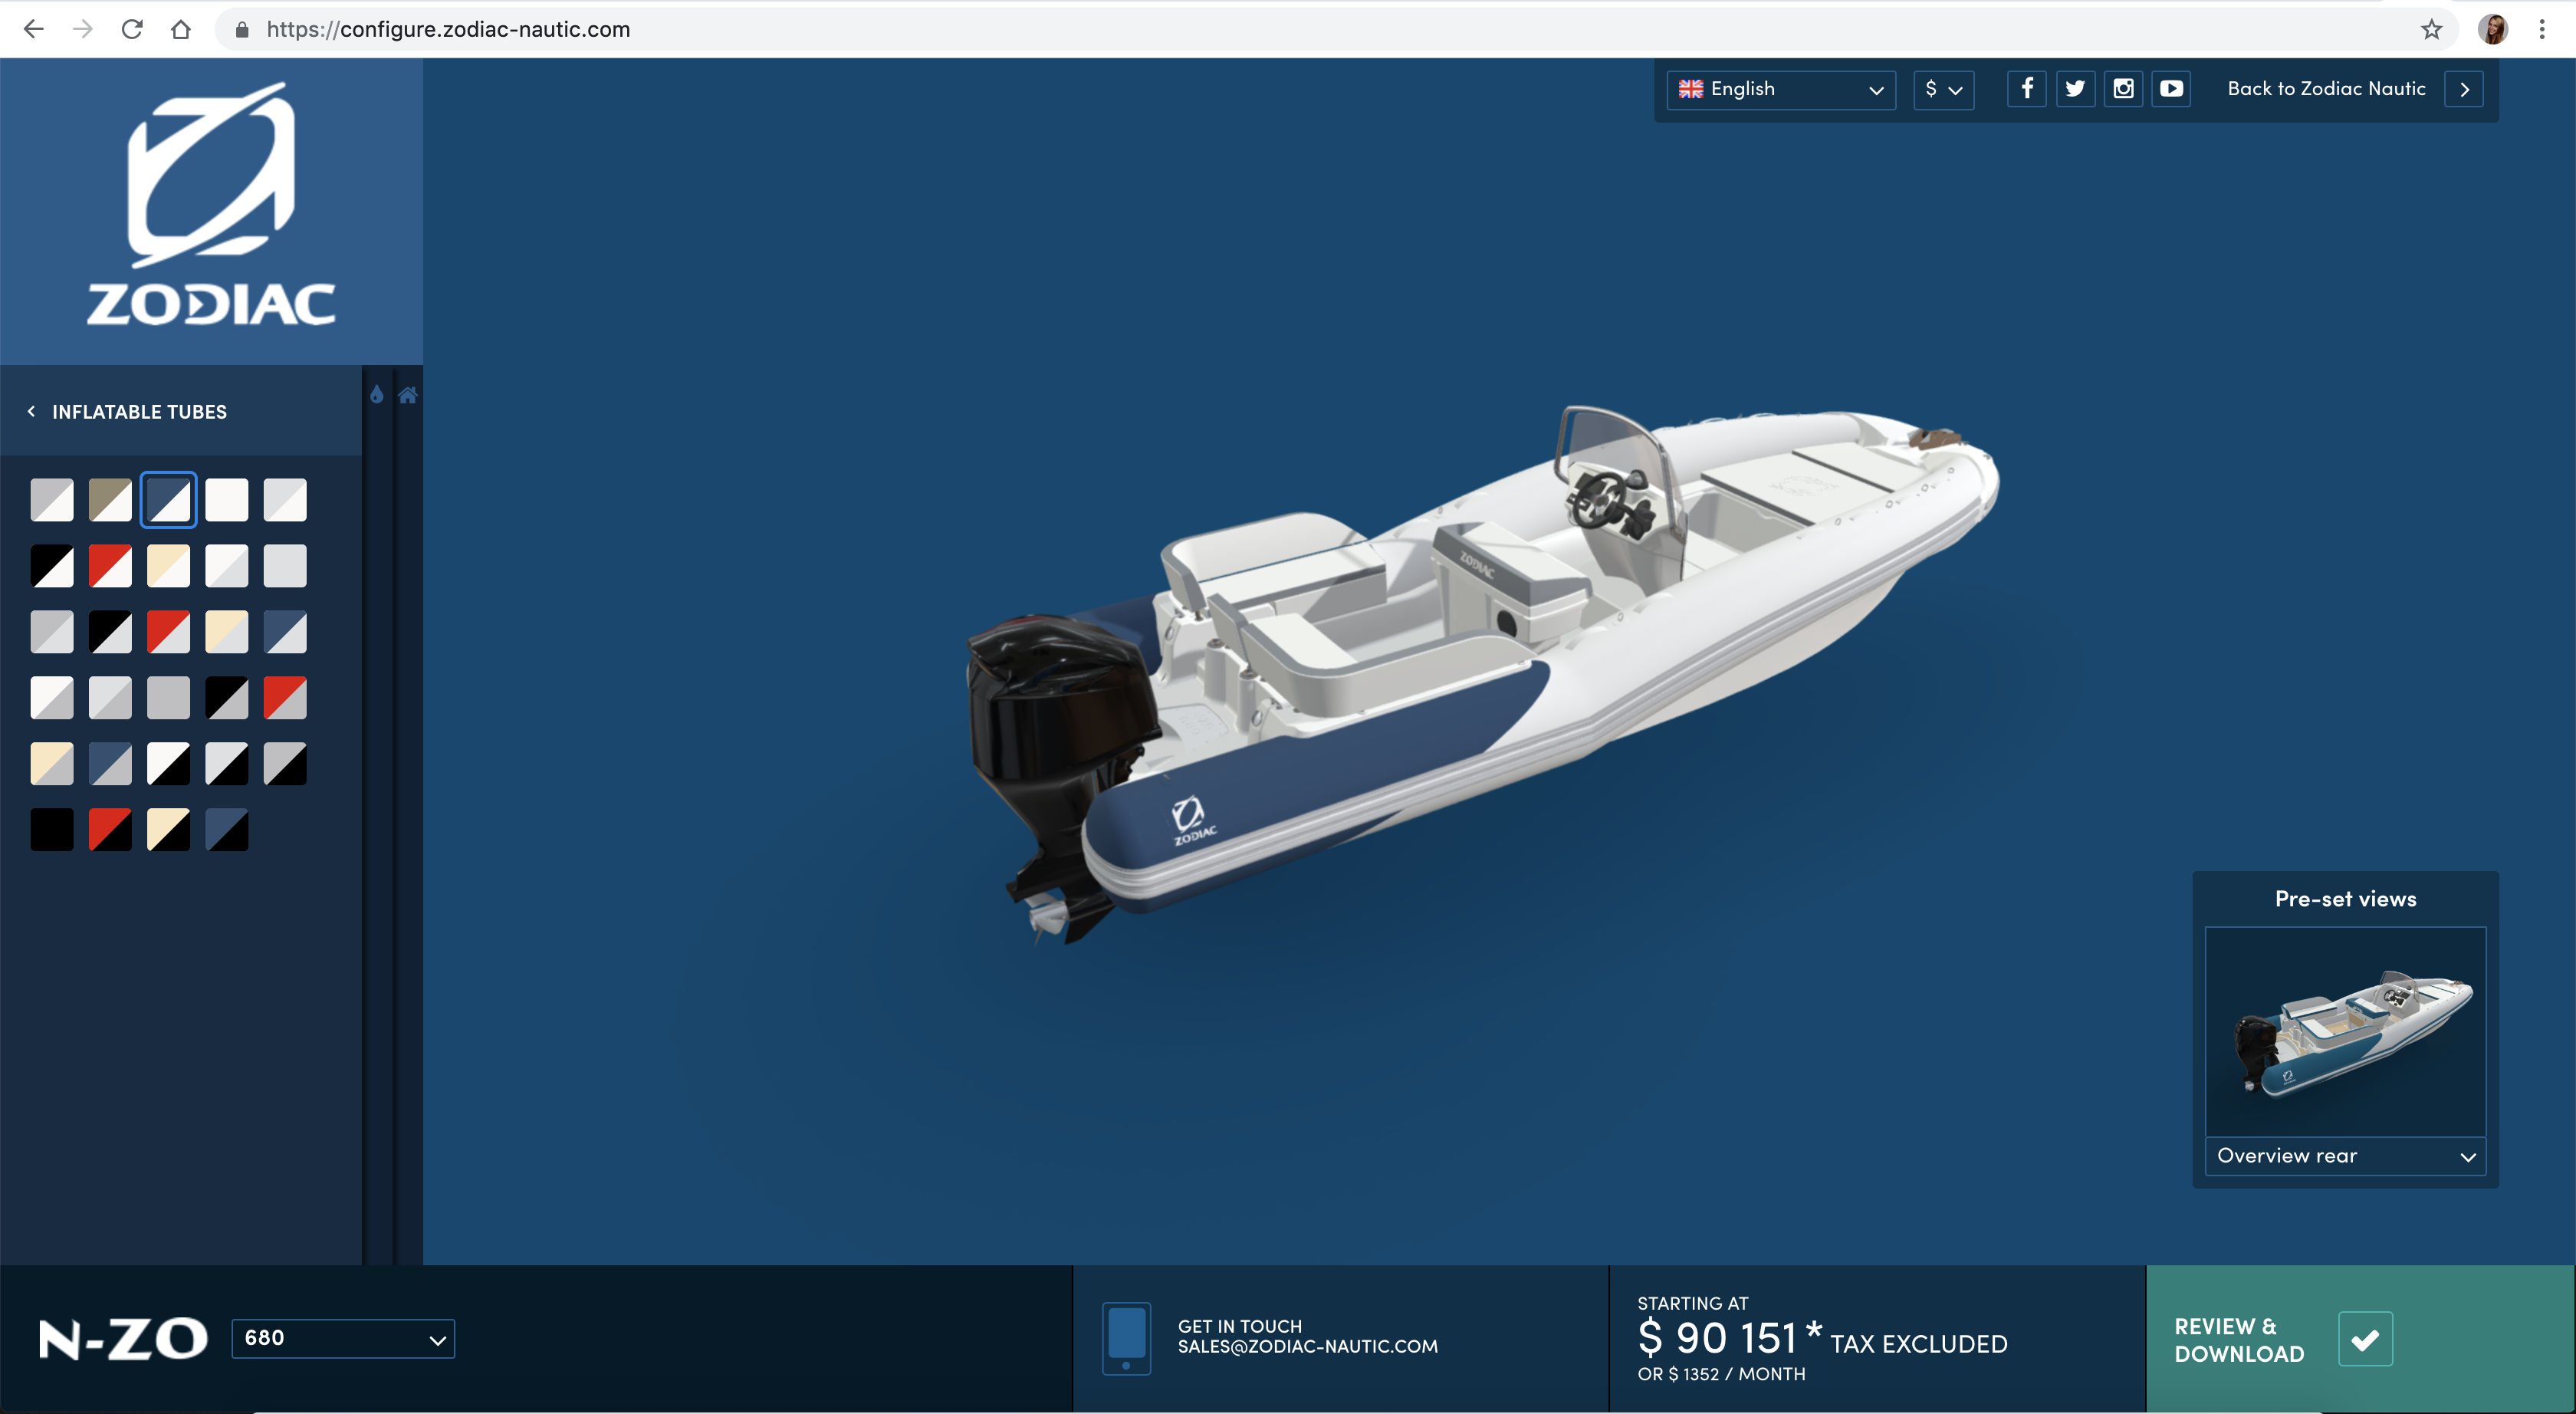
Task: Open Zodiac's Instagram page icon
Action: click(x=2123, y=89)
